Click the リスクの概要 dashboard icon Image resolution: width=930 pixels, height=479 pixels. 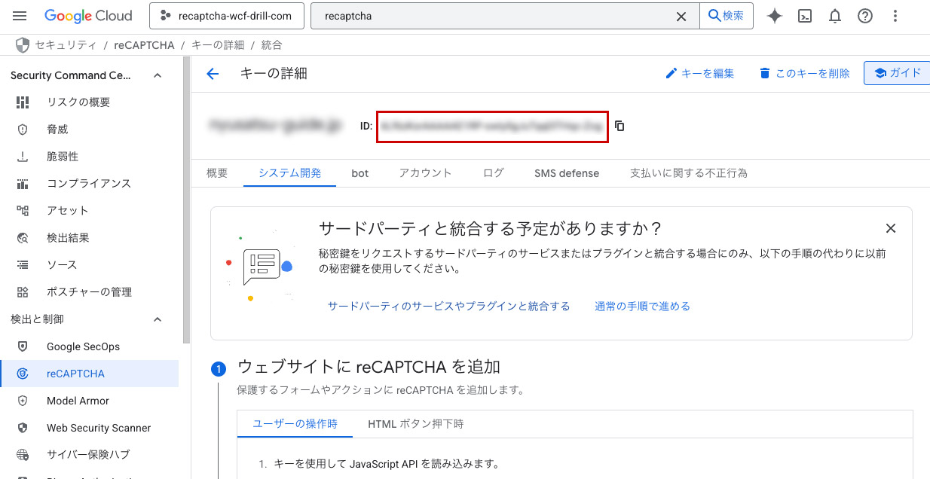click(x=23, y=102)
